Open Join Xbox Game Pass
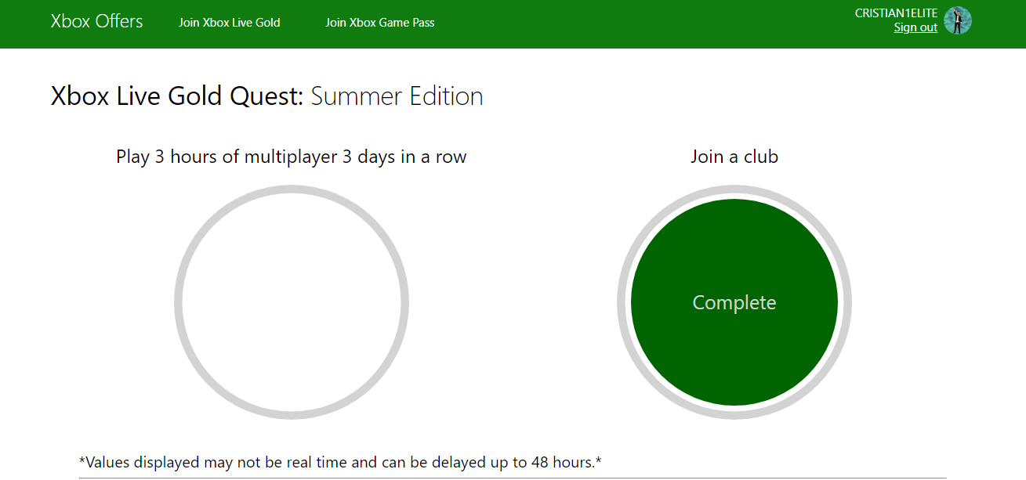 pyautogui.click(x=380, y=23)
